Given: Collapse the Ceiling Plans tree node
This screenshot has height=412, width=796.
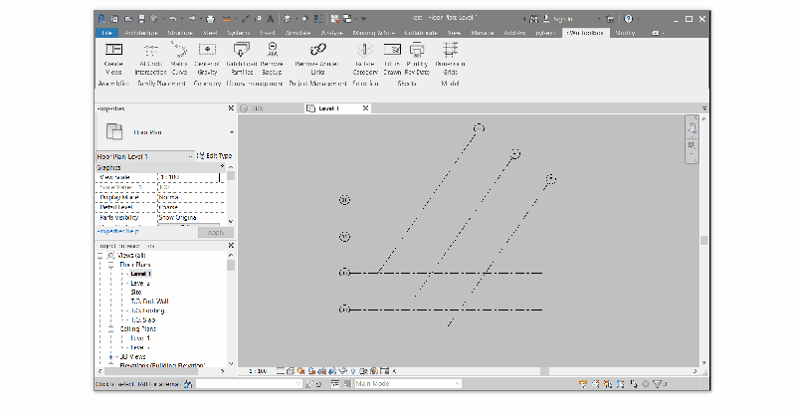Looking at the screenshot, I should (x=111, y=329).
